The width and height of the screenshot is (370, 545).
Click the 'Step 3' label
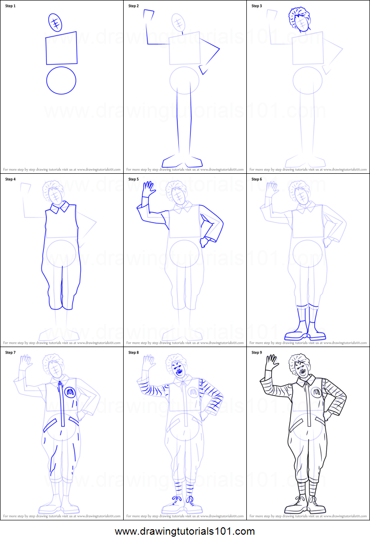pos(257,6)
